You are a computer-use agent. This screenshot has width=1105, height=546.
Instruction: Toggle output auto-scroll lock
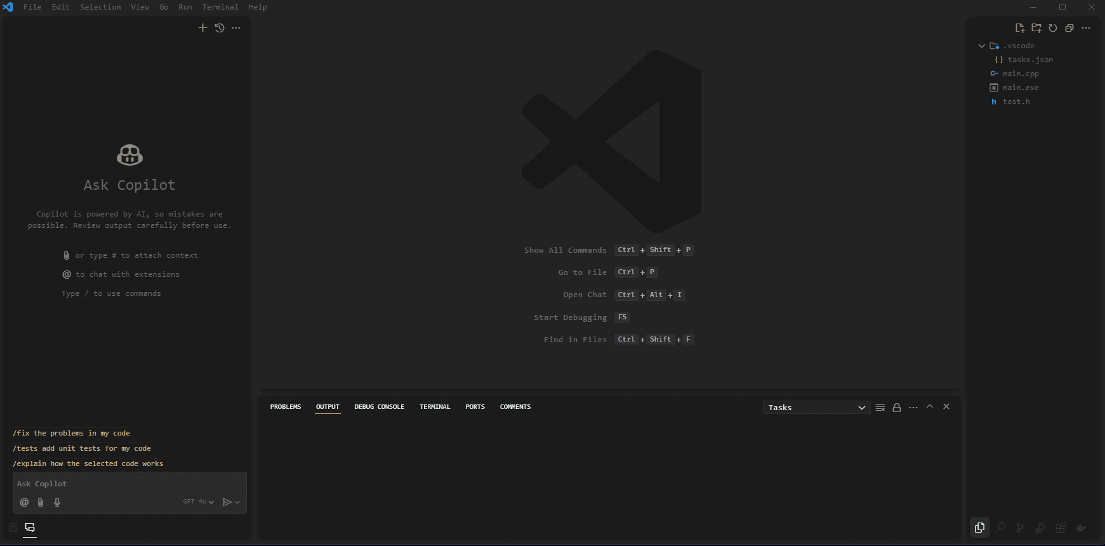pos(897,408)
